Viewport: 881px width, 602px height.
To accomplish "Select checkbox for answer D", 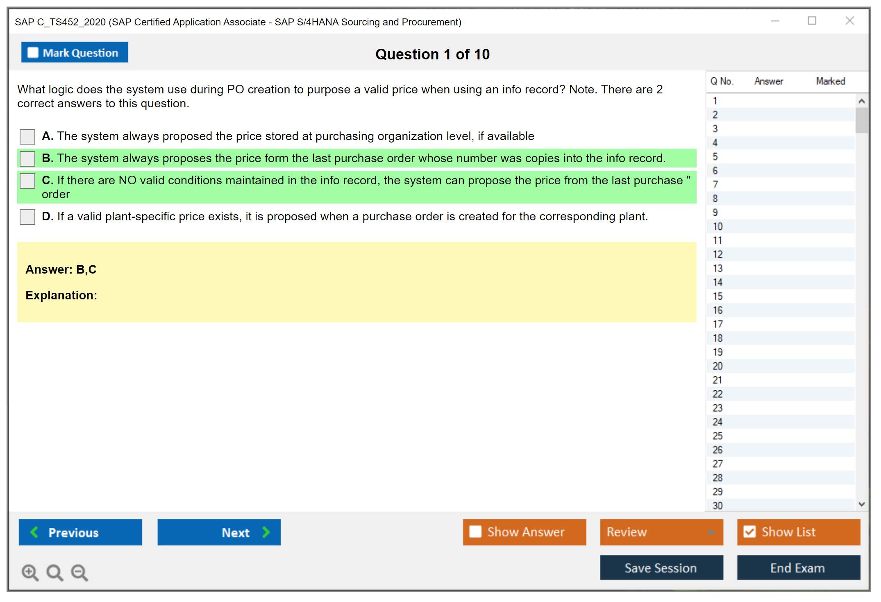I will coord(27,217).
